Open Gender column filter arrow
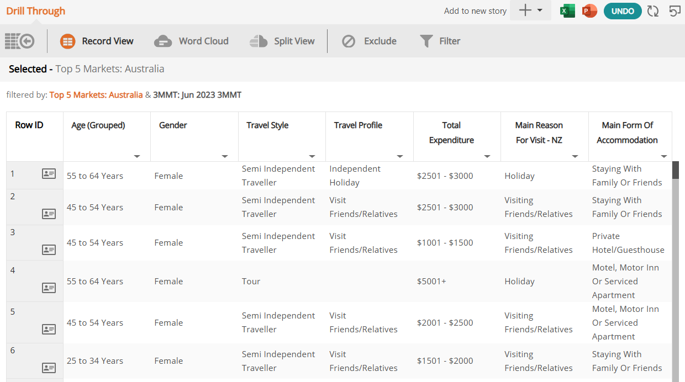Image resolution: width=685 pixels, height=382 pixels. tap(225, 156)
